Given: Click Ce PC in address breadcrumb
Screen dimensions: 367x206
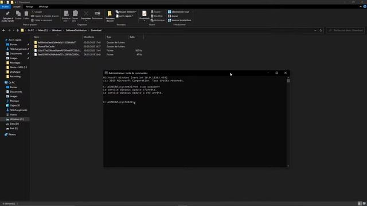Looking at the screenshot, I should [x=31, y=30].
